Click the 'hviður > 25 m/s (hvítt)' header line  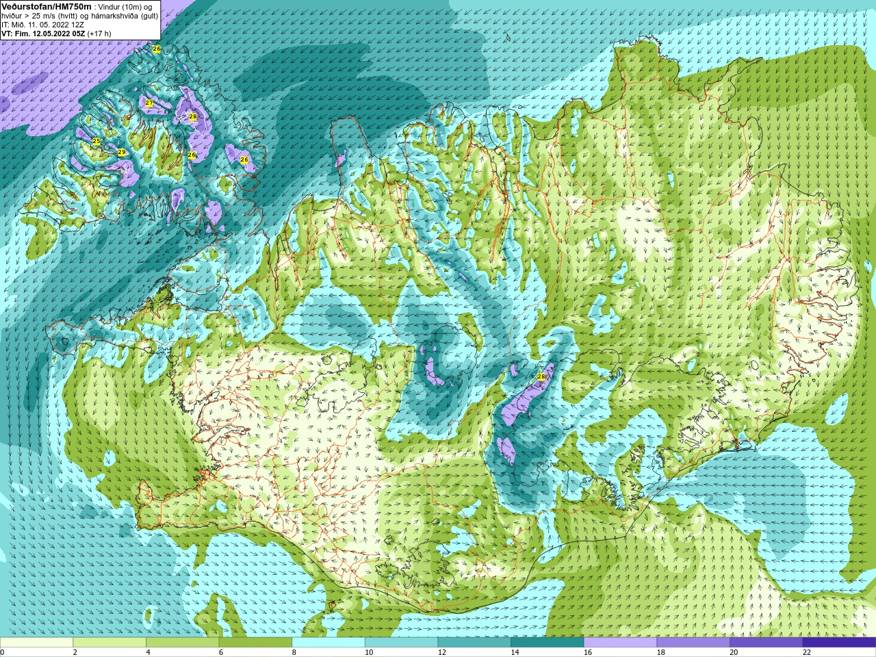click(40, 16)
